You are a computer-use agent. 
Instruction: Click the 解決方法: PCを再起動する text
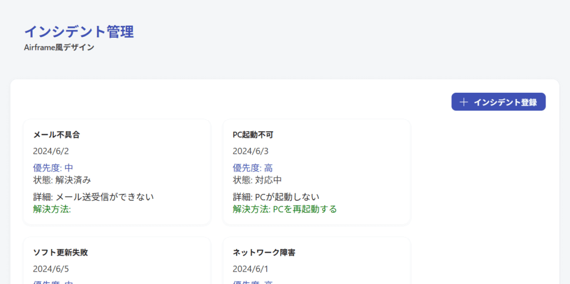point(284,210)
